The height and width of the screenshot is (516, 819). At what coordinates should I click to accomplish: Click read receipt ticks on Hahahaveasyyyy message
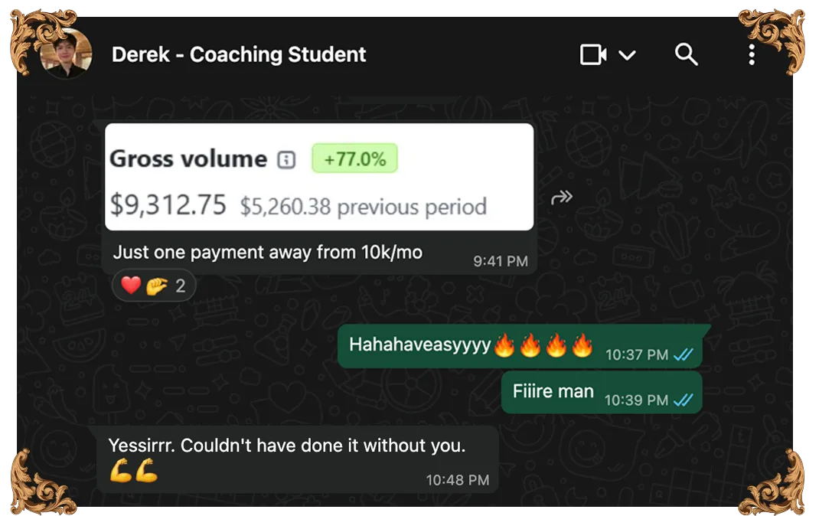pos(684,355)
